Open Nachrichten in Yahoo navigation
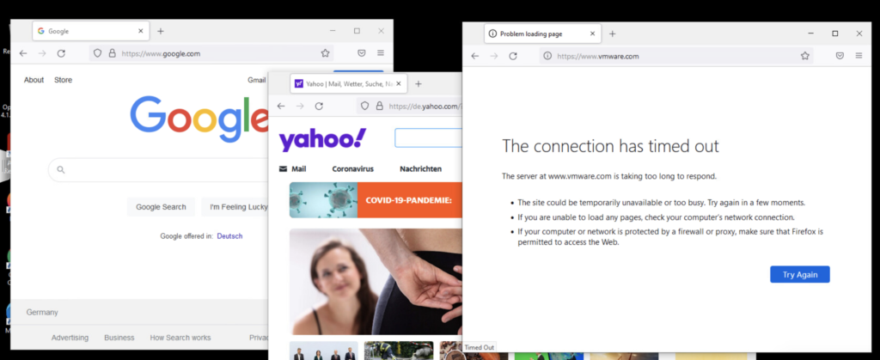880x360 pixels. click(420, 168)
